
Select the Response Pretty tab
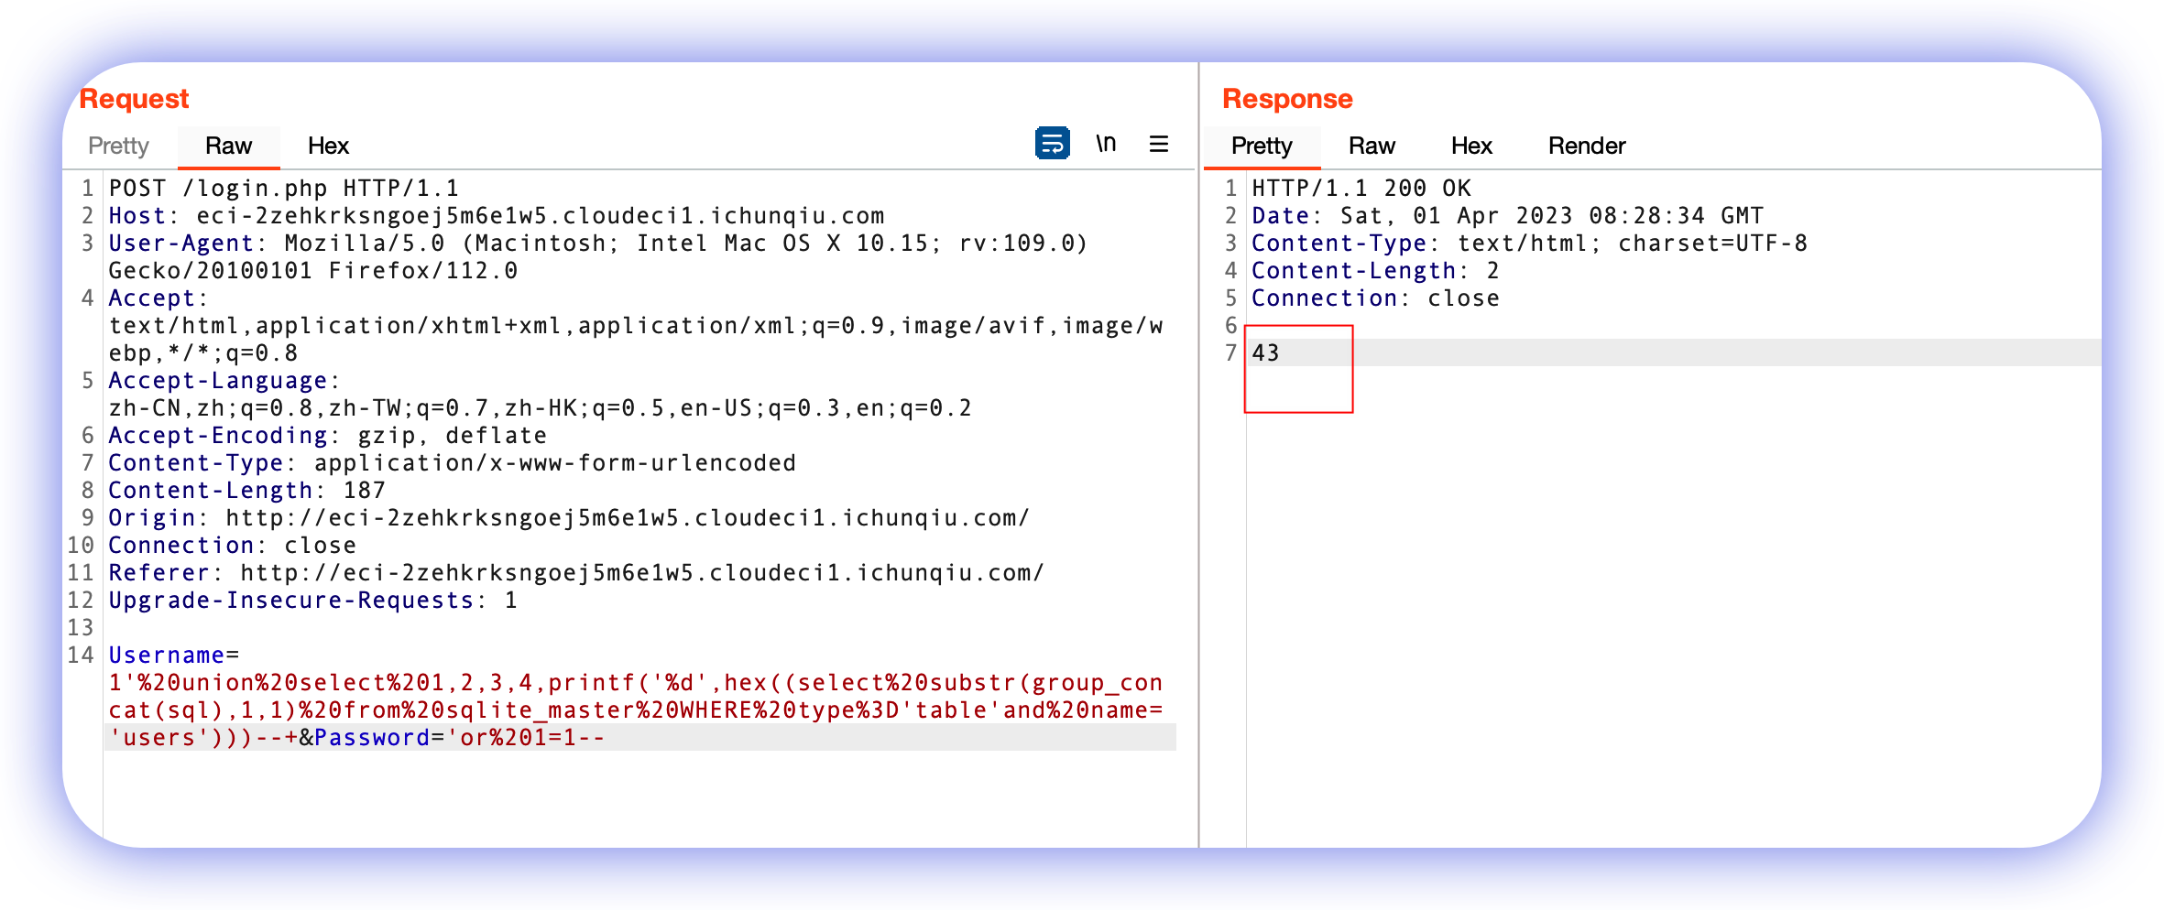(x=1262, y=146)
